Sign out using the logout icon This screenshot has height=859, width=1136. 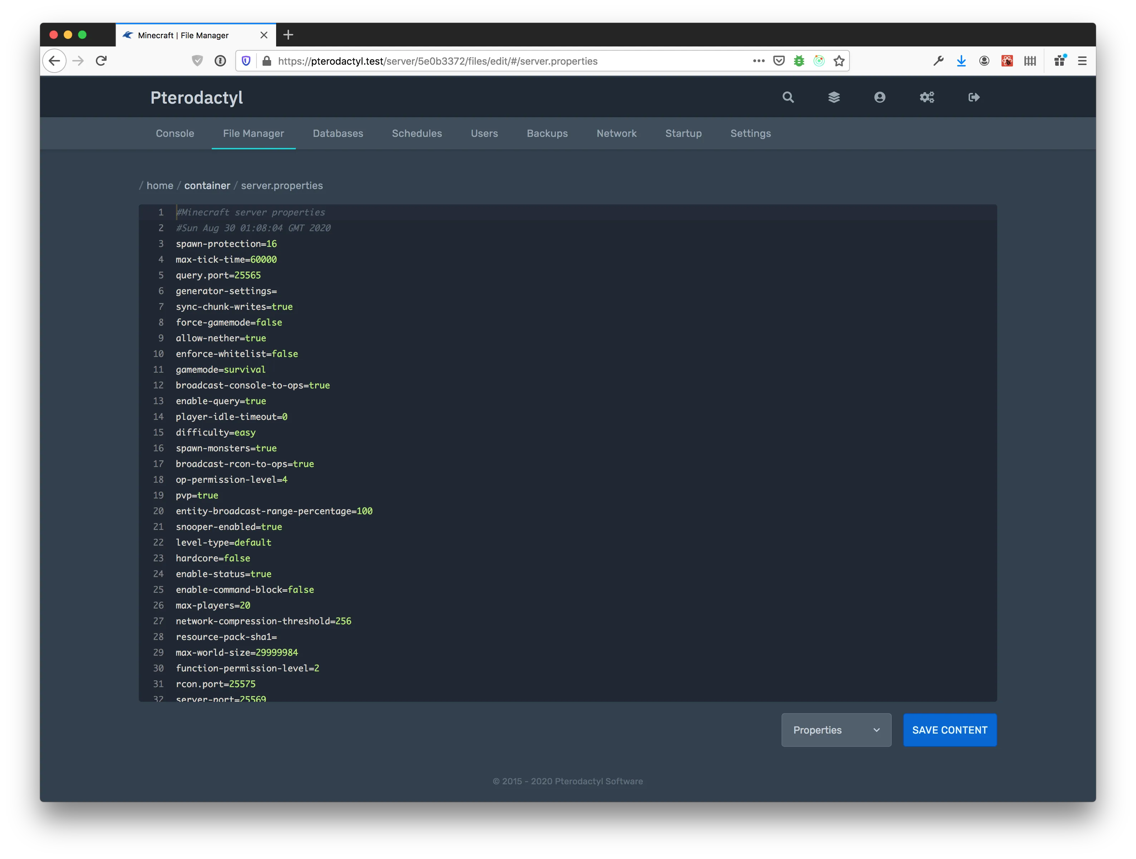point(973,97)
